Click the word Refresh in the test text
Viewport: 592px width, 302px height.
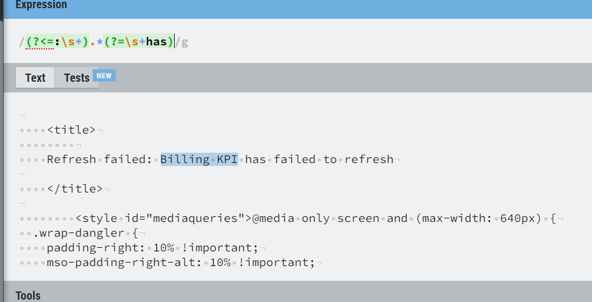click(x=71, y=159)
